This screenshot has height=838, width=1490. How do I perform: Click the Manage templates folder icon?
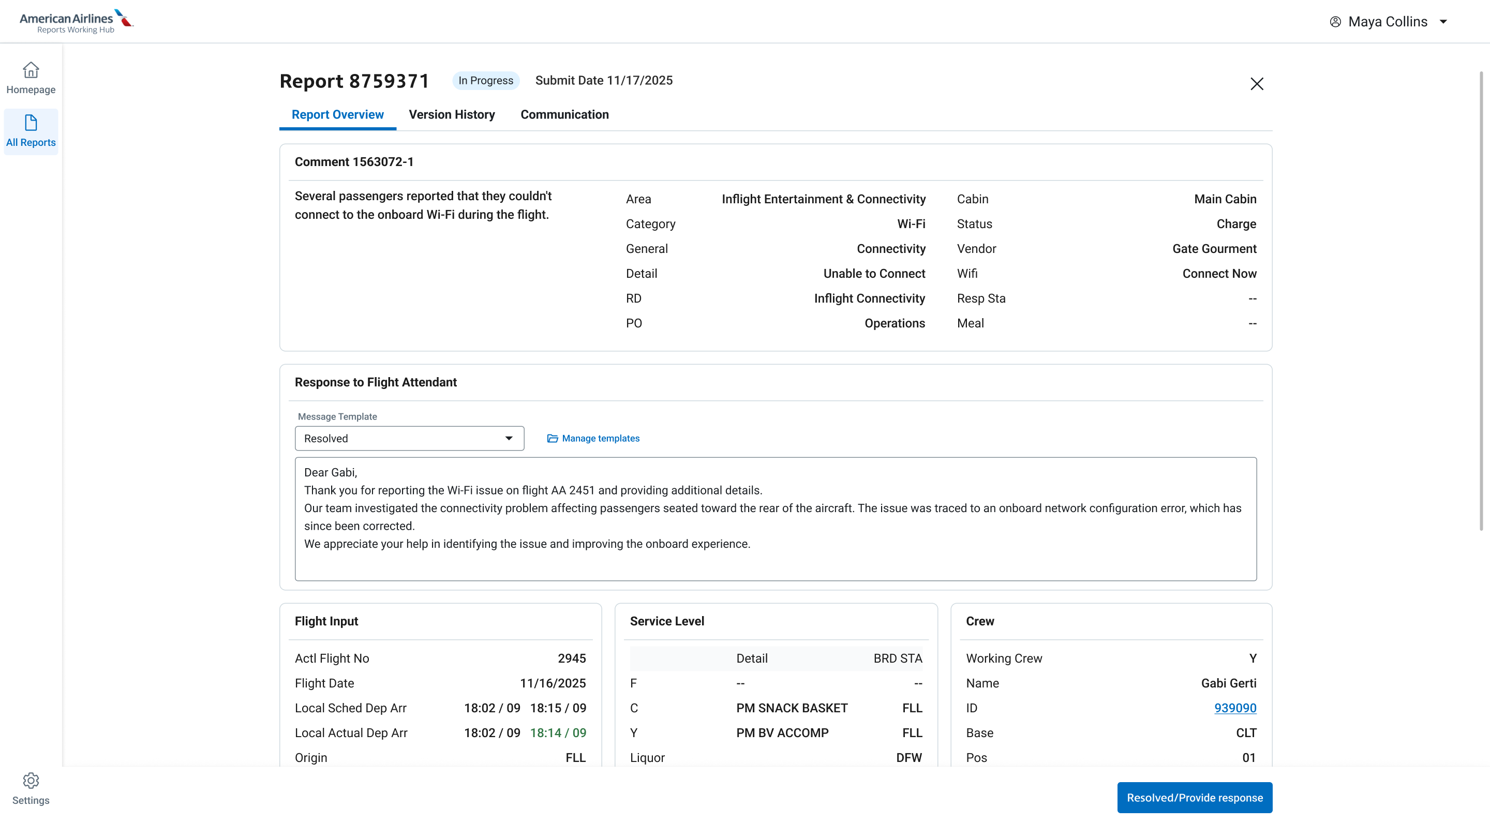coord(553,438)
